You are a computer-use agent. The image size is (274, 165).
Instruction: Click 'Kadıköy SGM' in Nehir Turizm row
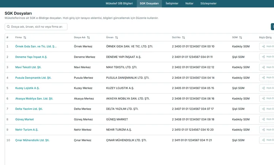(x=241, y=130)
